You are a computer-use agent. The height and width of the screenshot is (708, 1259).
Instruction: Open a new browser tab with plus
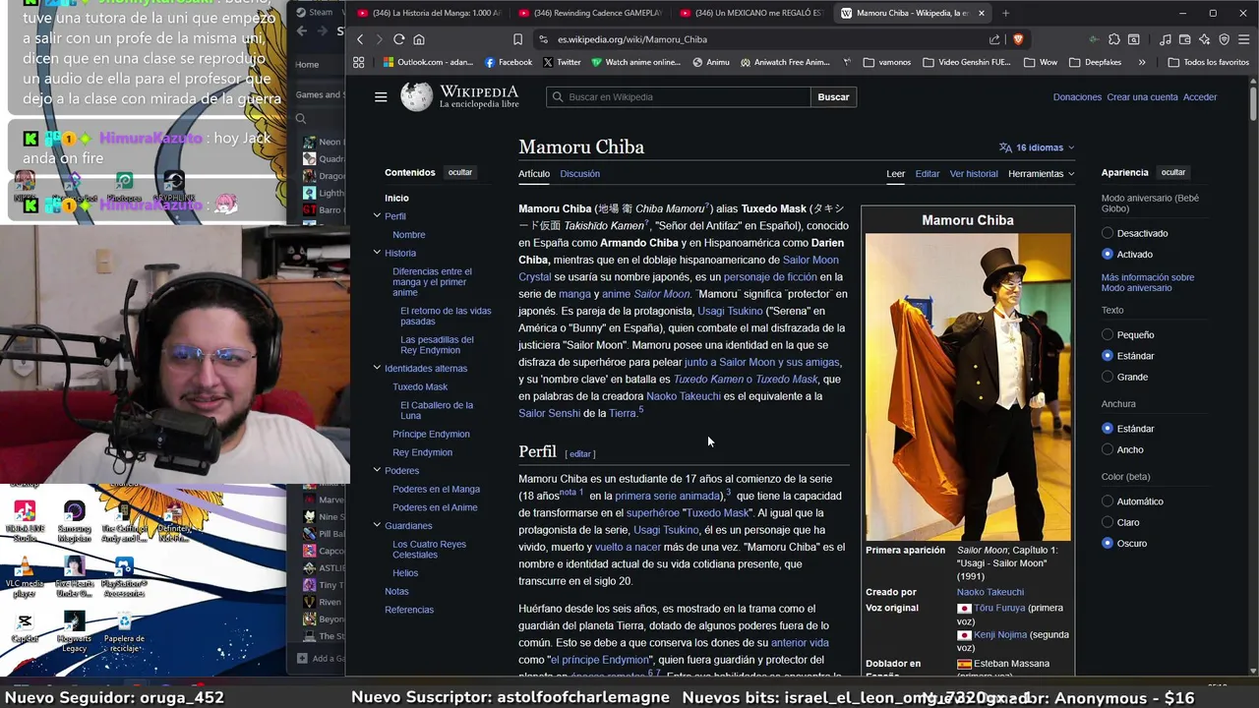coord(1006,13)
